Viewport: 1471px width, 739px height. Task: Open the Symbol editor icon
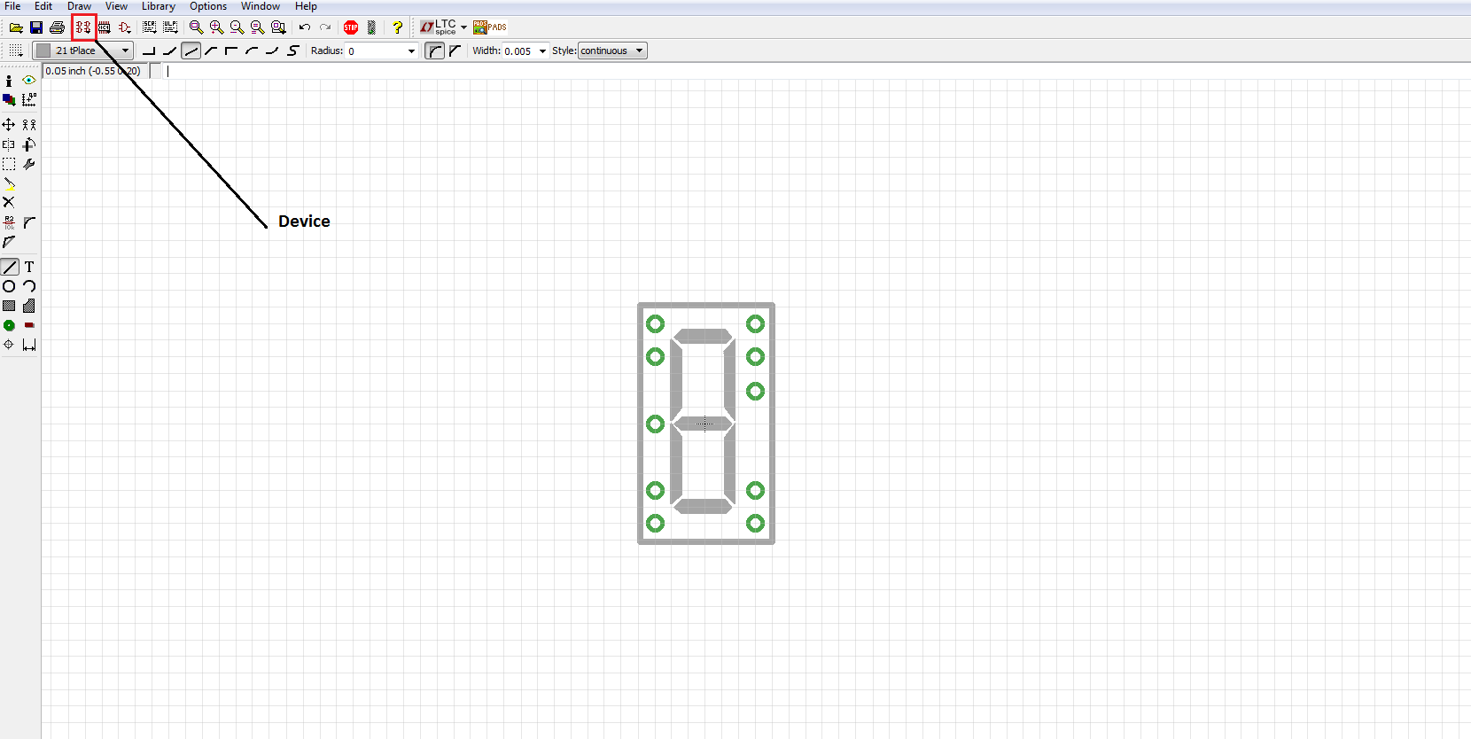pos(125,27)
